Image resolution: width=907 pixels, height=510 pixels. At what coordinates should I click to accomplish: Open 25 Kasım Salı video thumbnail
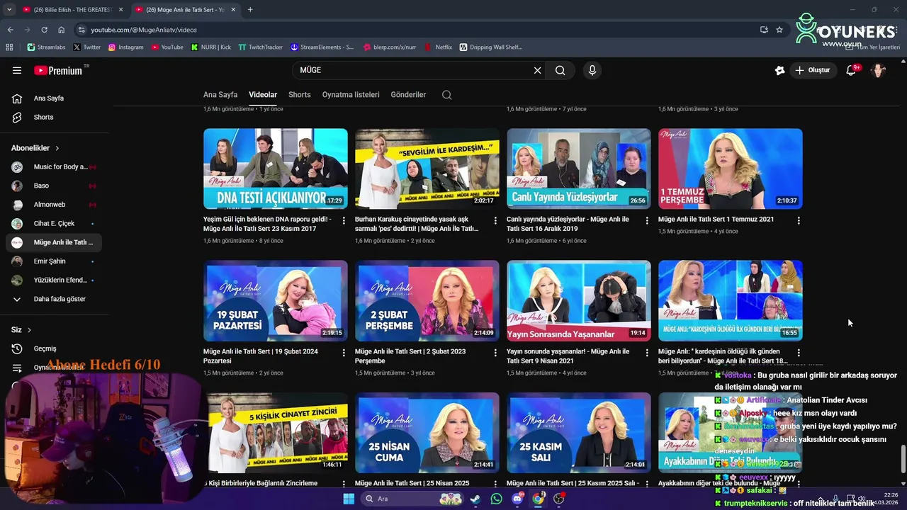579,433
